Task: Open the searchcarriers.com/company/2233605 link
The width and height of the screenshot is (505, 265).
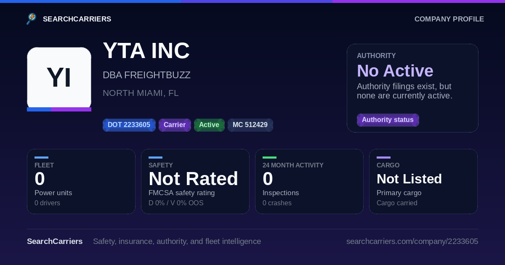Action: [412, 241]
